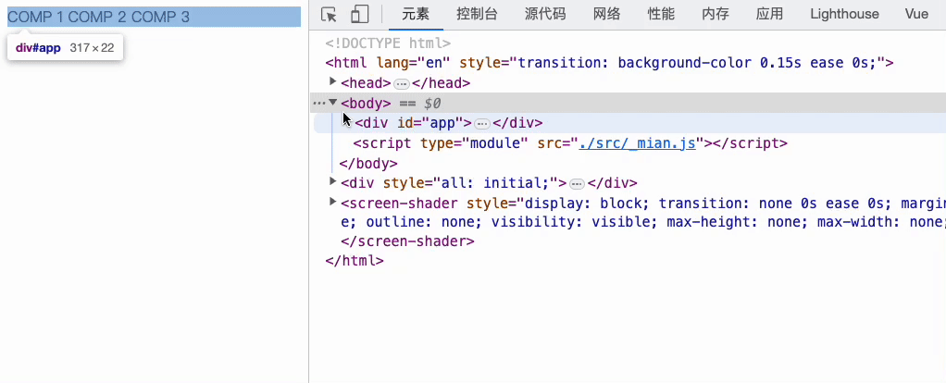Open the 内存 tab
Viewport: 946px width, 383px height.
716,15
